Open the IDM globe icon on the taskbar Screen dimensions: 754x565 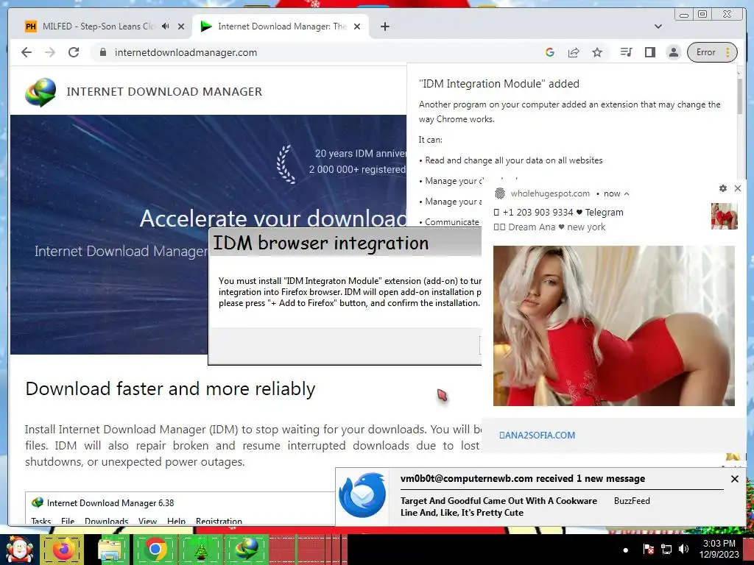pos(246,550)
